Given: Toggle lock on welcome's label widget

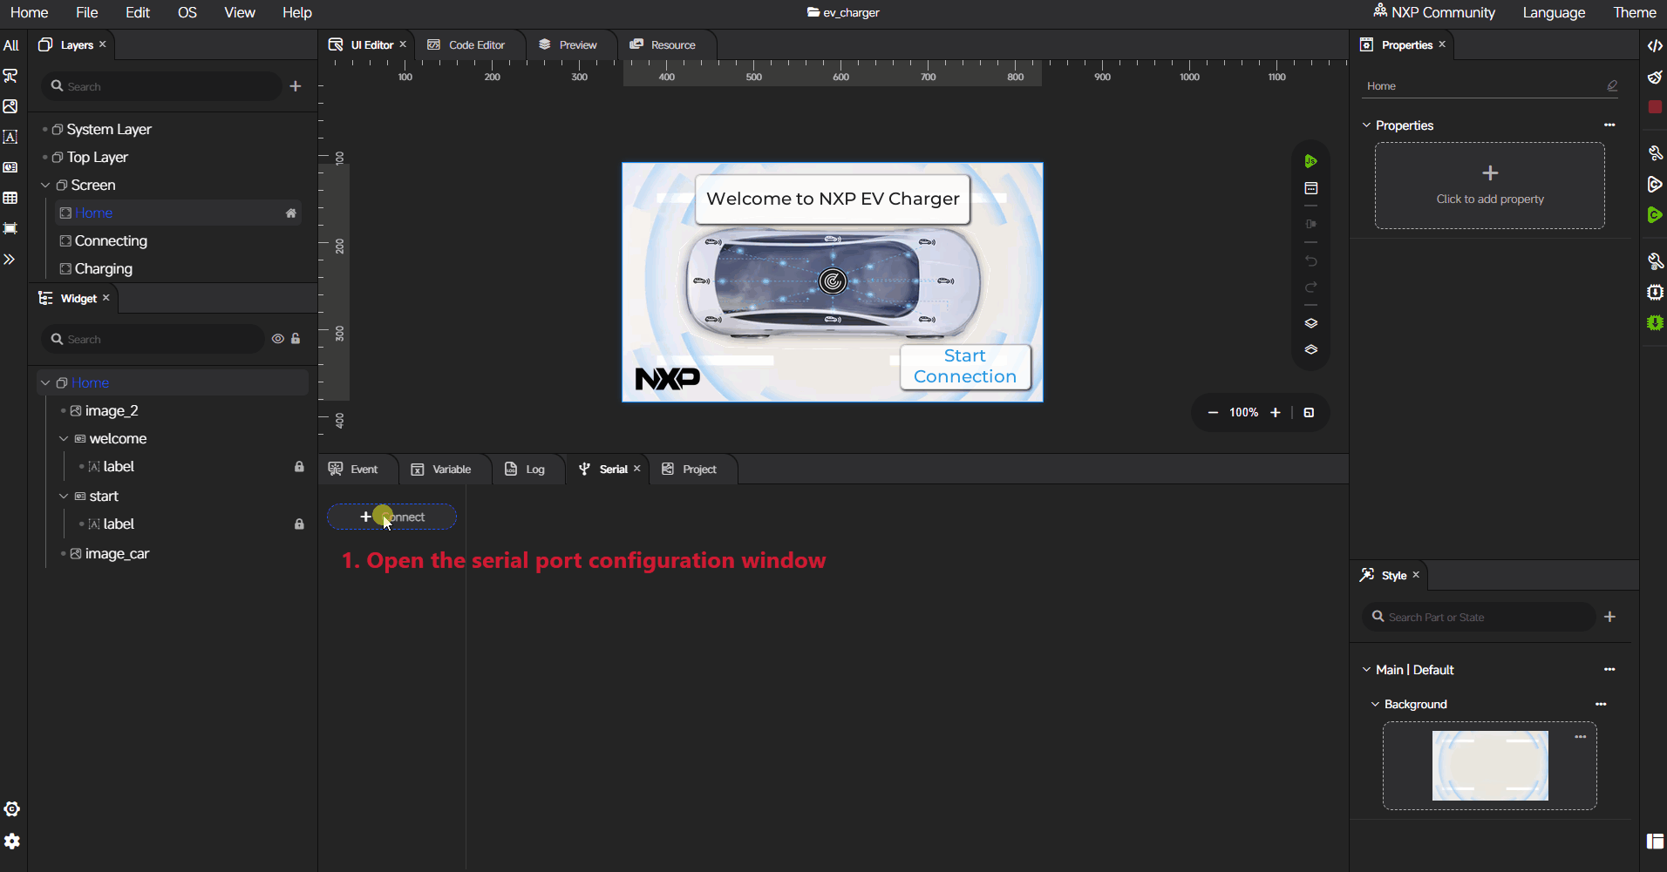Looking at the screenshot, I should 299,467.
